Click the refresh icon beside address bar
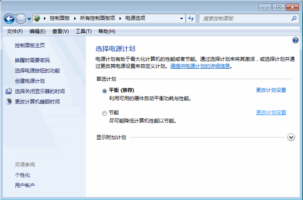The width and height of the screenshot is (303, 200). tap(191, 18)
